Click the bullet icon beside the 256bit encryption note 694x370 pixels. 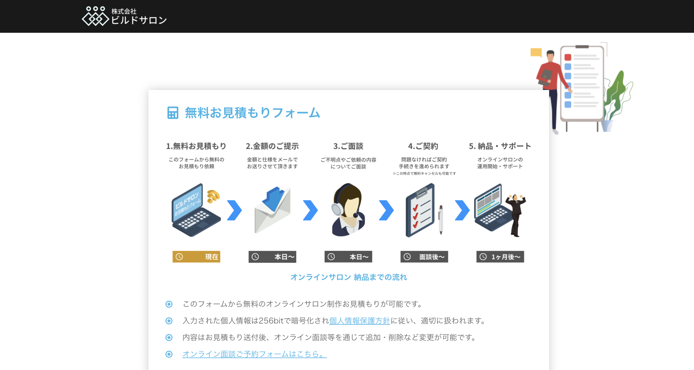coord(169,321)
